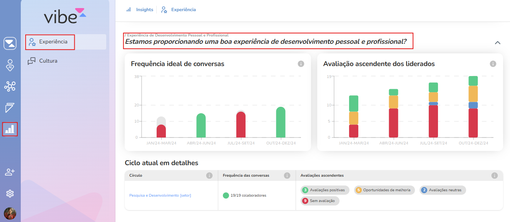Click the add user icon
This screenshot has width=510, height=222.
point(10,172)
